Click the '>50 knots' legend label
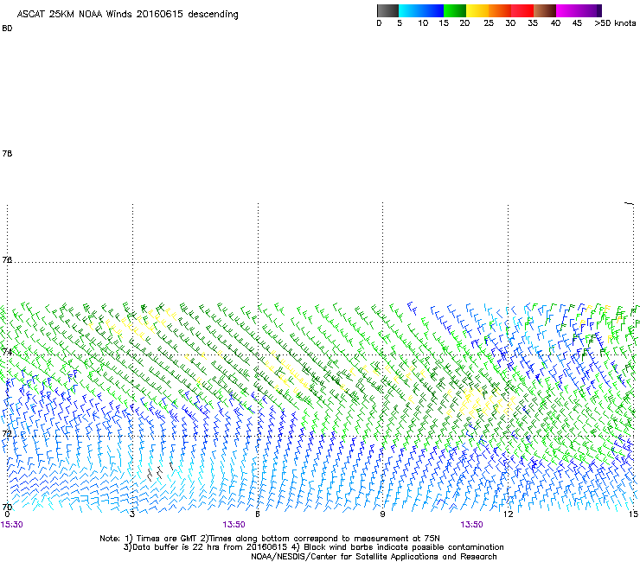Viewport: 640px width, 562px height. tap(615, 23)
